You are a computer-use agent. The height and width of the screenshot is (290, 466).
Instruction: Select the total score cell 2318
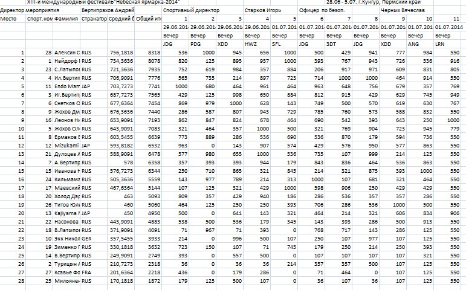tap(148, 264)
